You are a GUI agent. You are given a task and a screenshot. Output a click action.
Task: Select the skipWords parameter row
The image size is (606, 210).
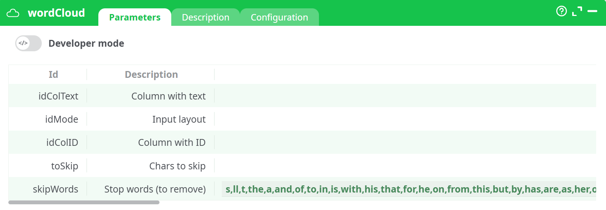(x=55, y=189)
